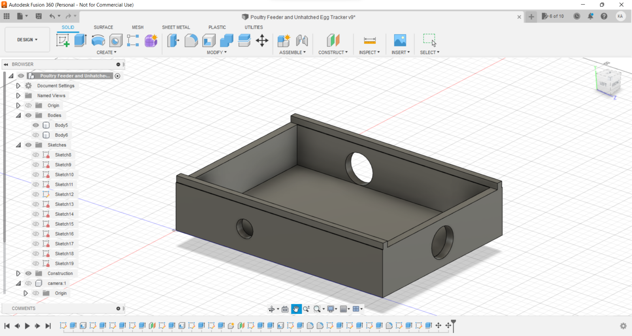Show Sketch12 using its eye icon
Screen dimensions: 632x336
pos(36,194)
